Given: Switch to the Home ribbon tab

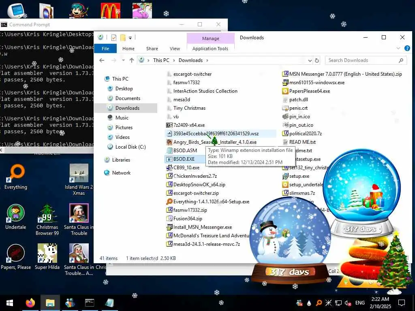Looking at the screenshot, I should coord(128,49).
